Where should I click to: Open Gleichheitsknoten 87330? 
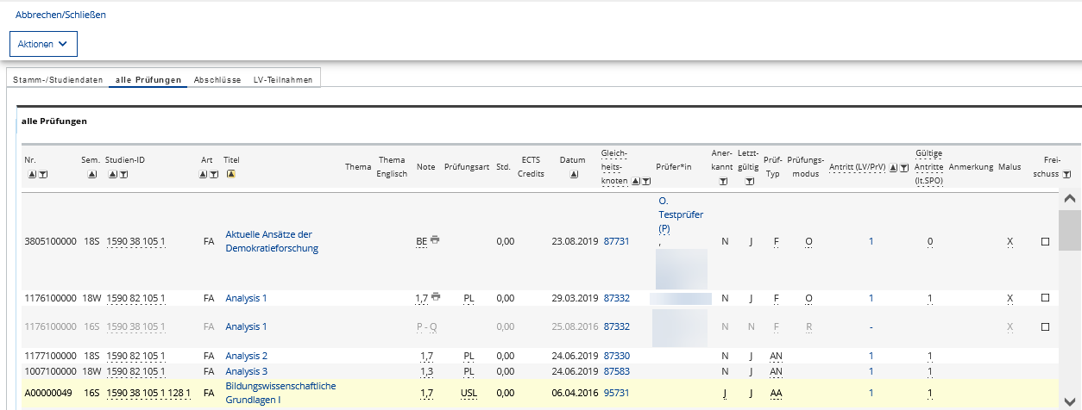(x=616, y=356)
